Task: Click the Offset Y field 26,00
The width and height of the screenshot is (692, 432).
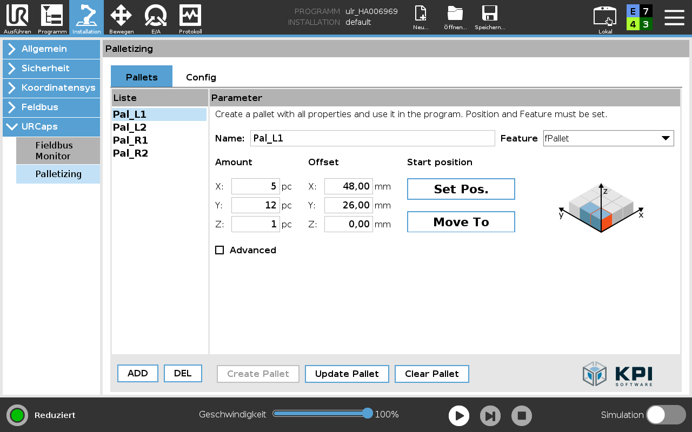Action: point(348,205)
